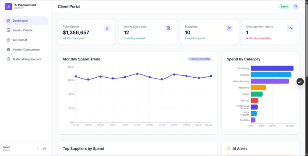The image size is (308, 156).
Task: Click the "Spend by Category" heading
Action: [243, 59]
